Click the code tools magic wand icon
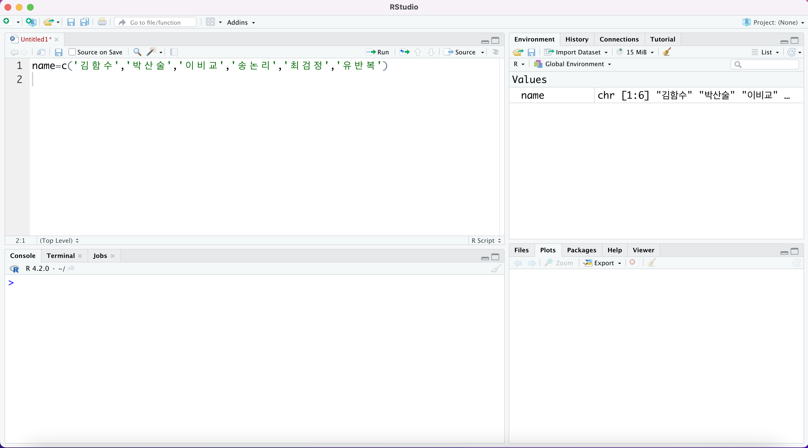 152,52
